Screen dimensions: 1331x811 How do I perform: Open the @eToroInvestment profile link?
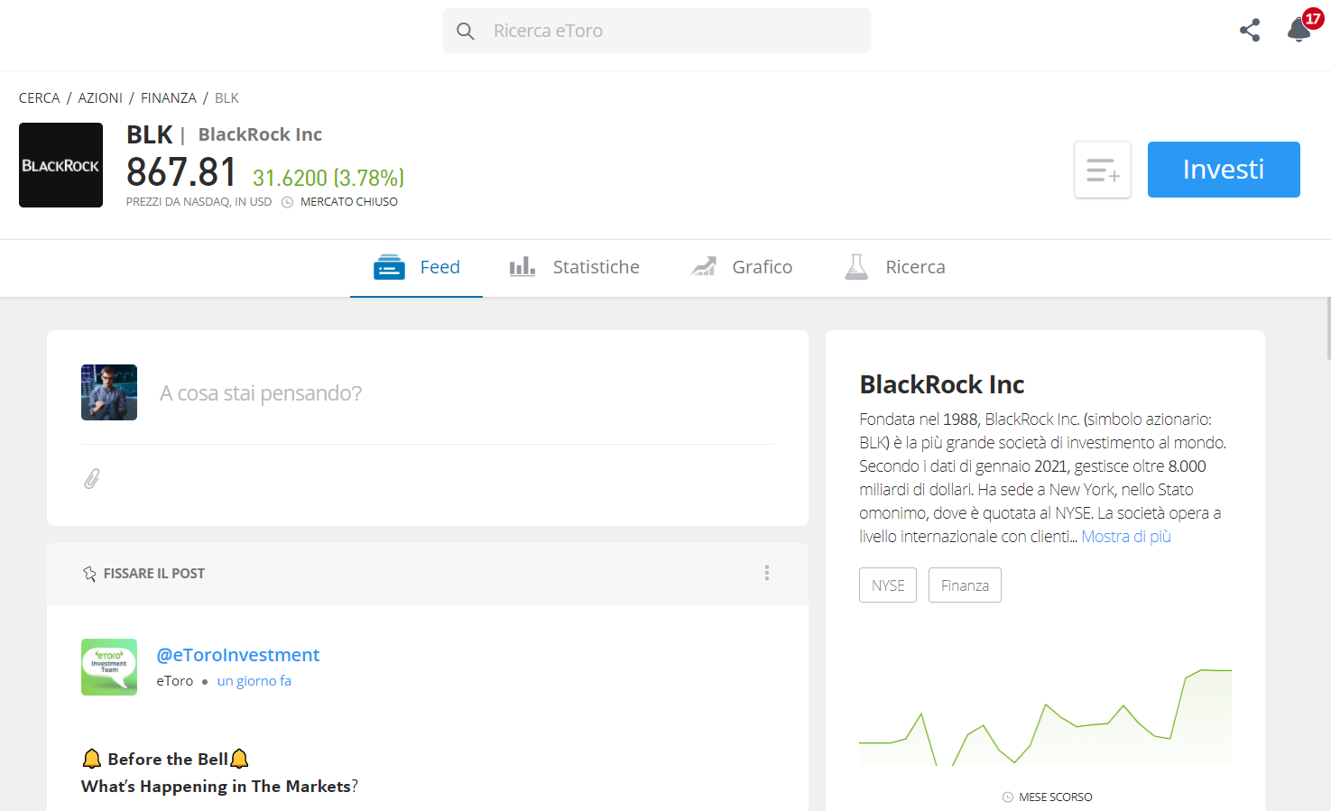[238, 655]
